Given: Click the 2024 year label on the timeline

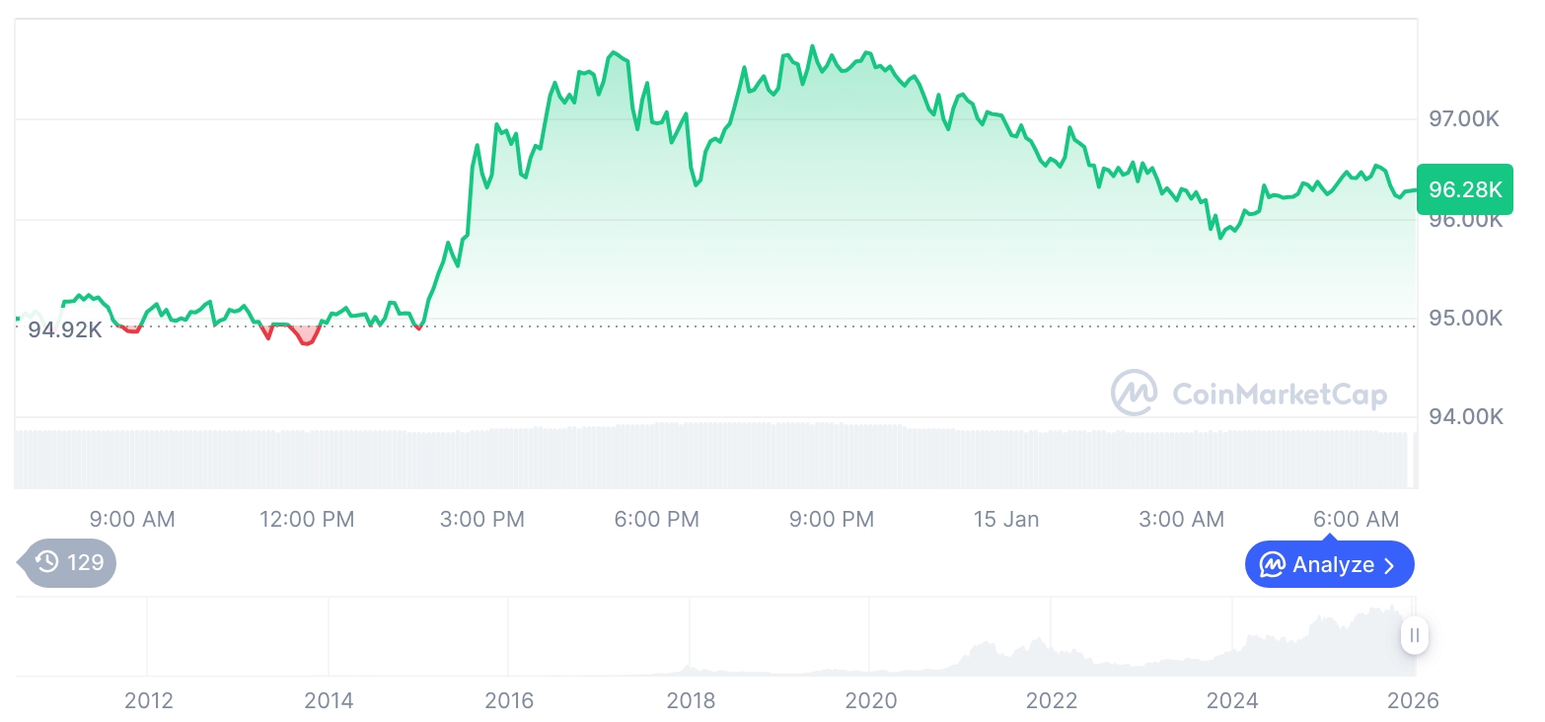Looking at the screenshot, I should click(x=1232, y=700).
